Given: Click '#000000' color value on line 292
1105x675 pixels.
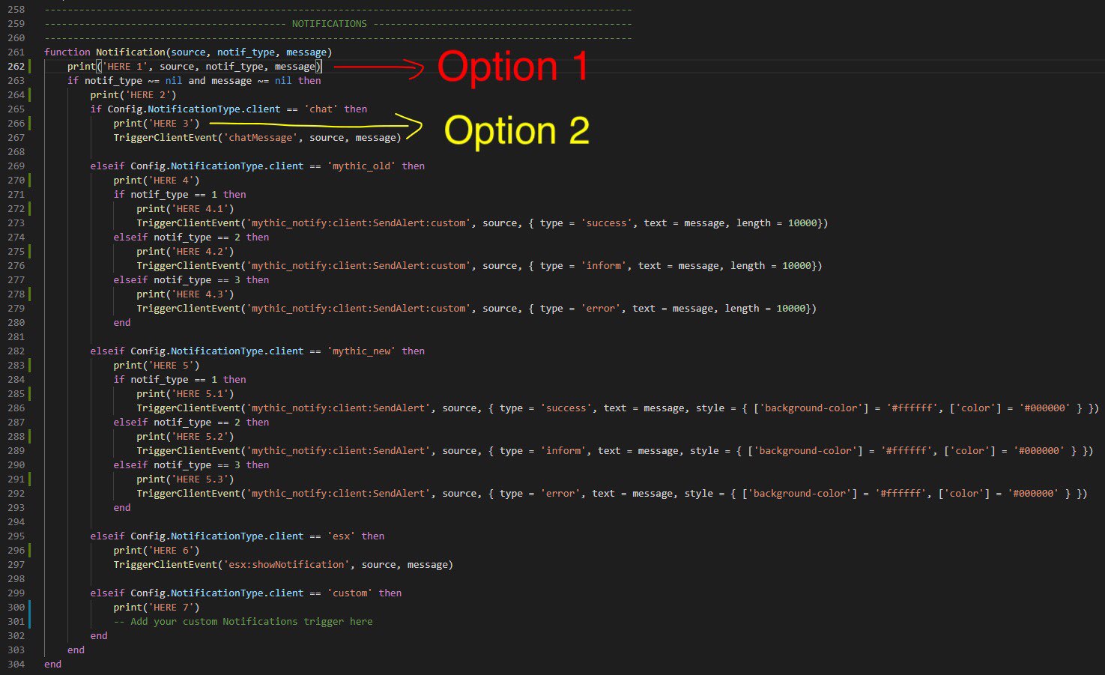Looking at the screenshot, I should (x=1033, y=493).
